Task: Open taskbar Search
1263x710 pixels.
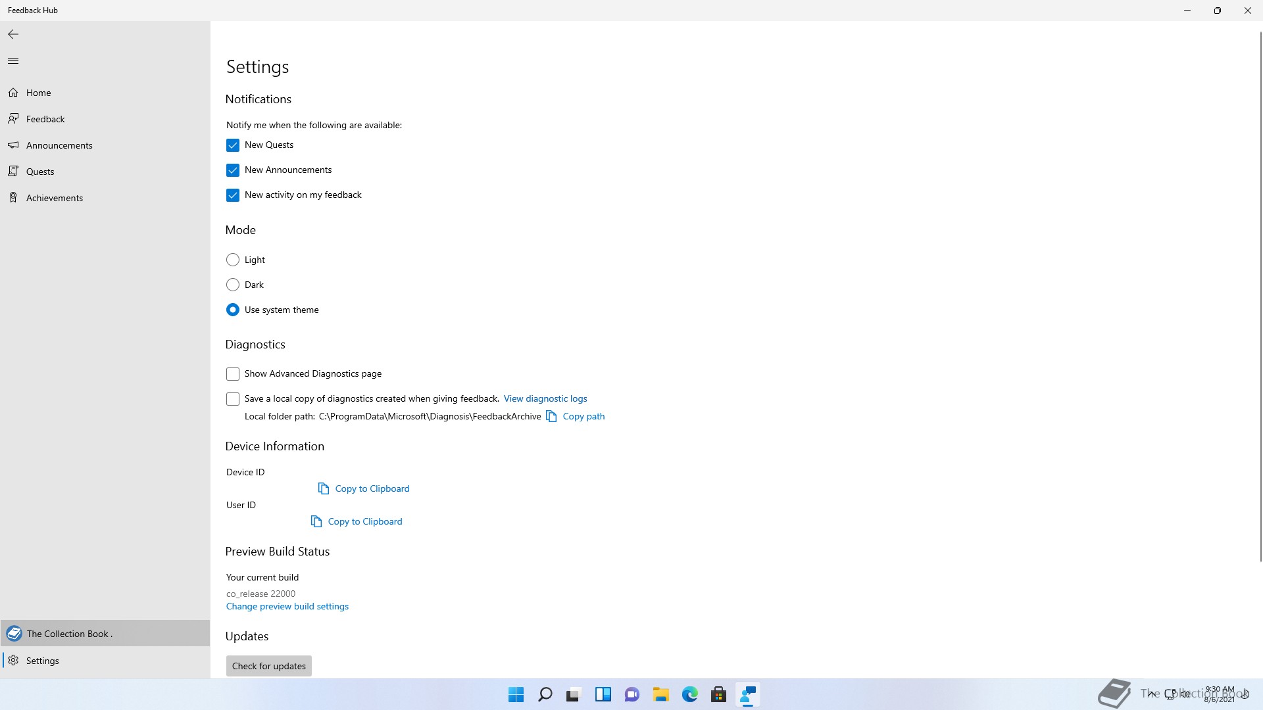Action: 545,694
